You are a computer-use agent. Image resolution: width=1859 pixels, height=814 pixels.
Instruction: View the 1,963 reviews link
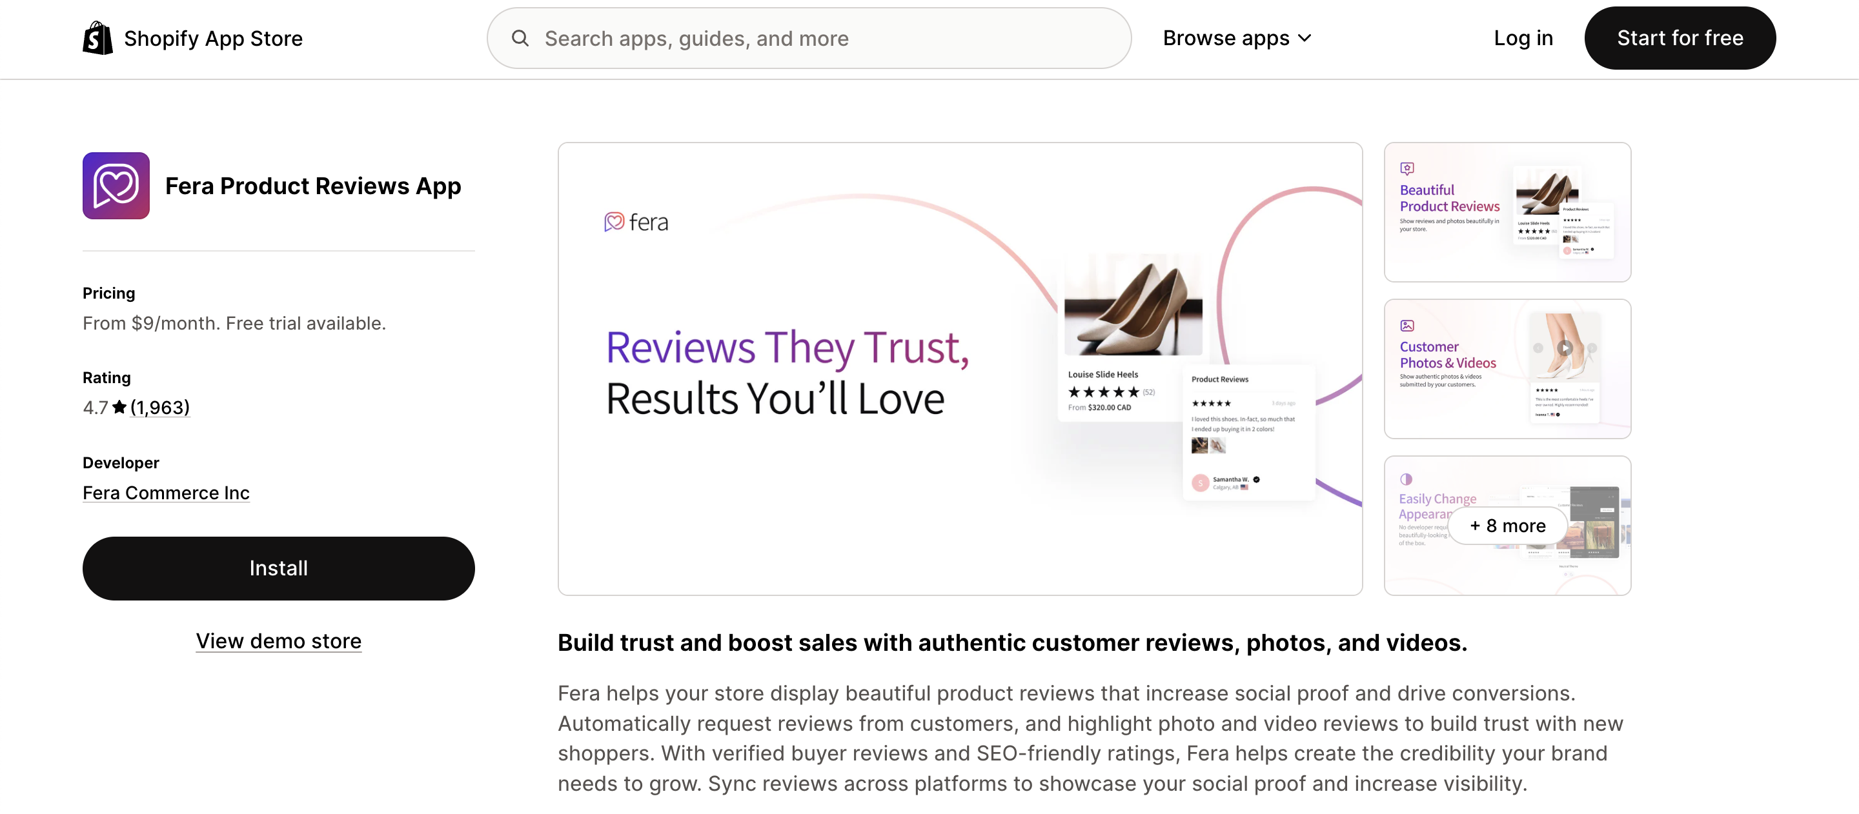click(159, 406)
